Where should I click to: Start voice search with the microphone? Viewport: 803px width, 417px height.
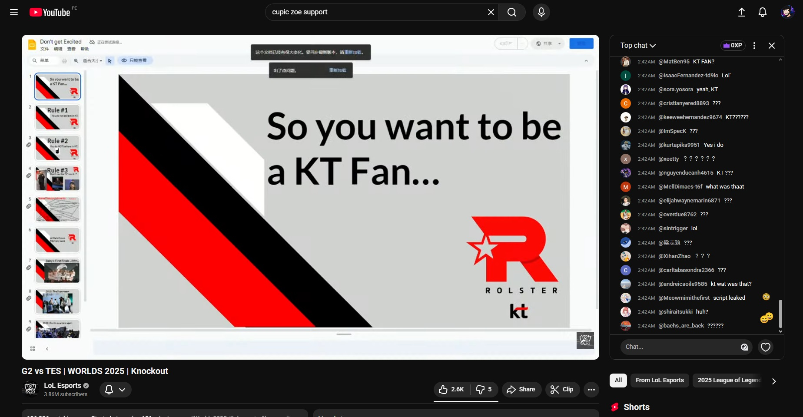click(541, 12)
